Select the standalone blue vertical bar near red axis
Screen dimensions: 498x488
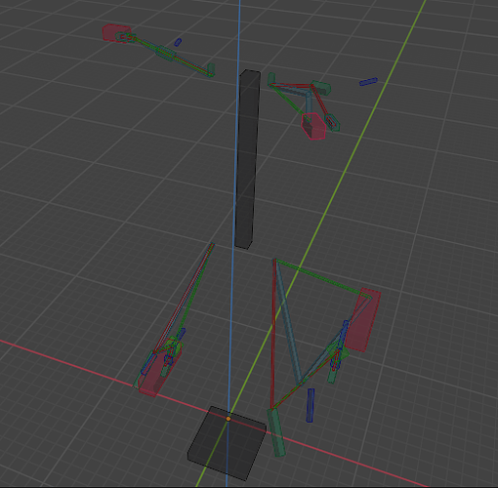click(311, 405)
